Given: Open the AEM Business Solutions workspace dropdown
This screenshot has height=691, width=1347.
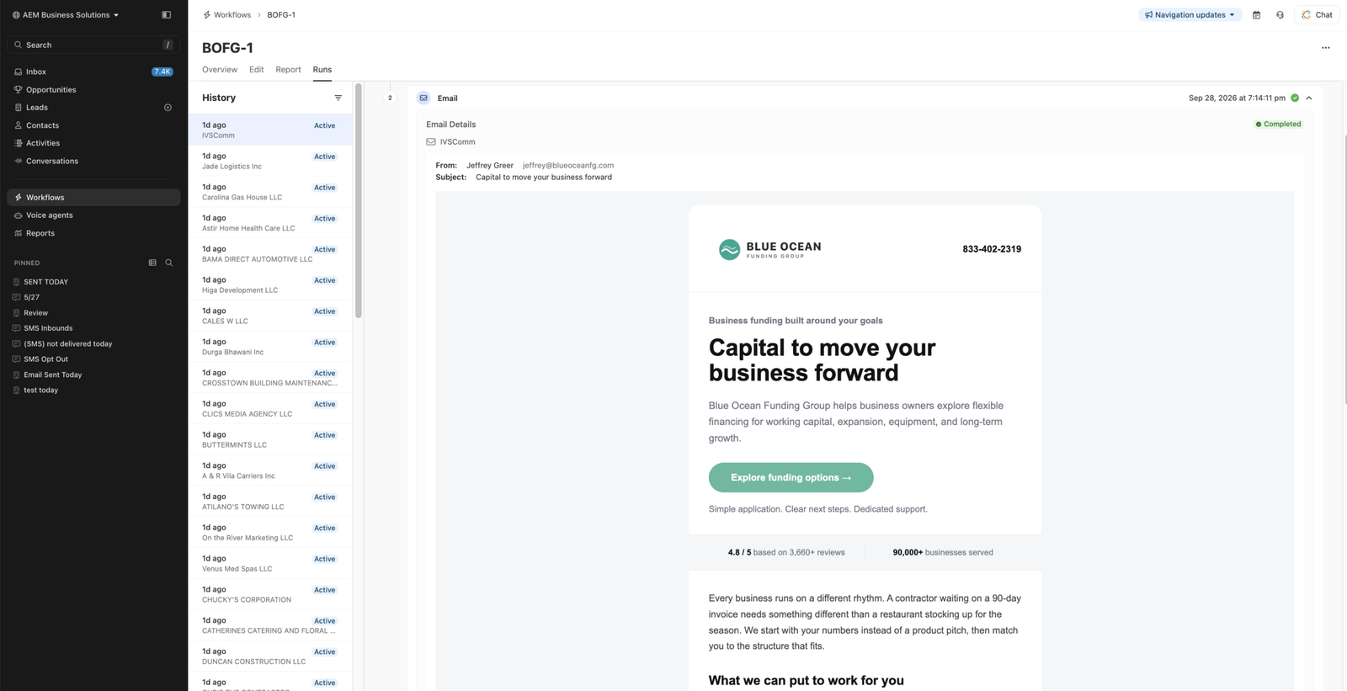Looking at the screenshot, I should pos(66,14).
